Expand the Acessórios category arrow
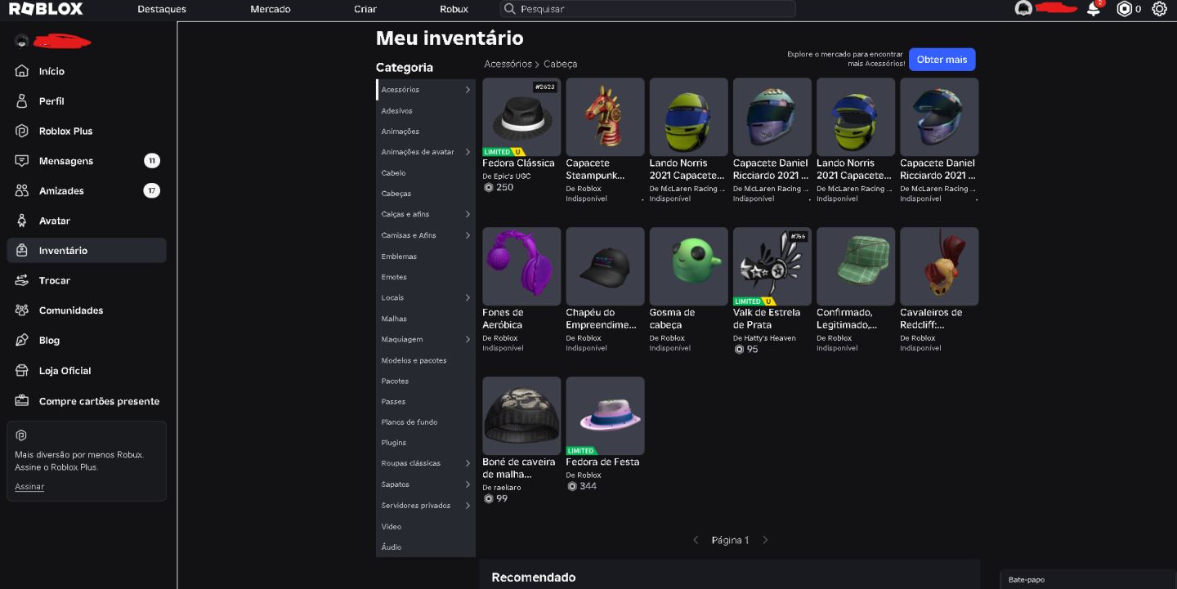The width and height of the screenshot is (1177, 589). click(x=468, y=90)
